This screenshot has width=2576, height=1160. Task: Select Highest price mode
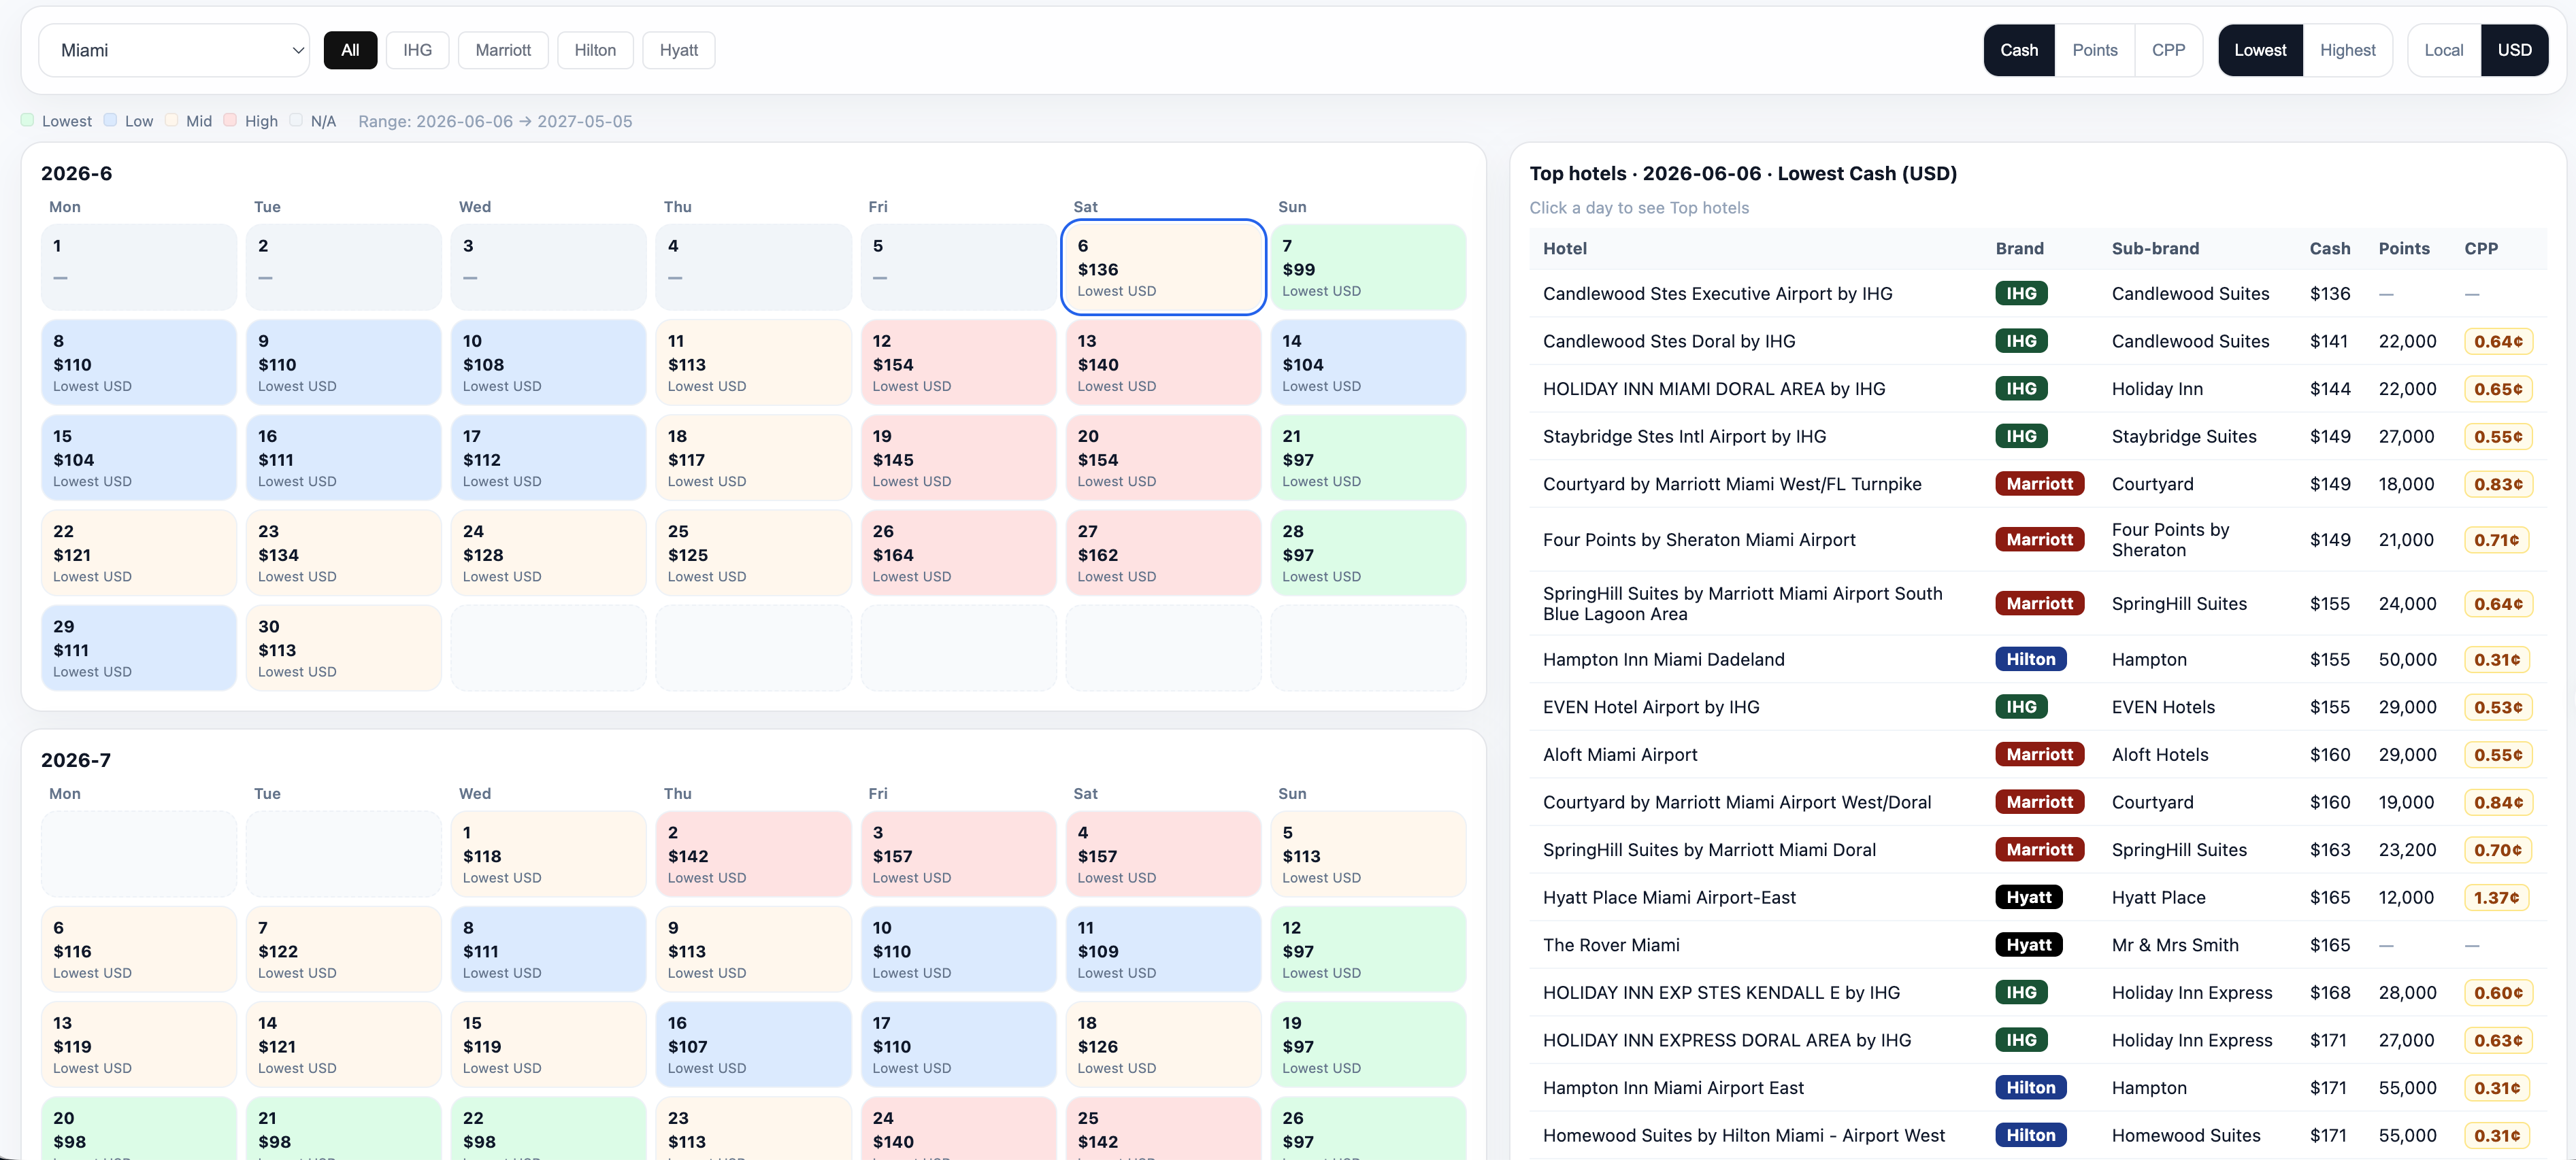[2347, 50]
